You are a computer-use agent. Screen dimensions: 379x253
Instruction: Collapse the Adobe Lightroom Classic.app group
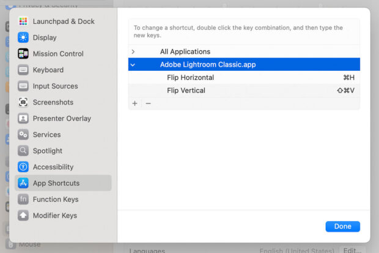point(133,64)
